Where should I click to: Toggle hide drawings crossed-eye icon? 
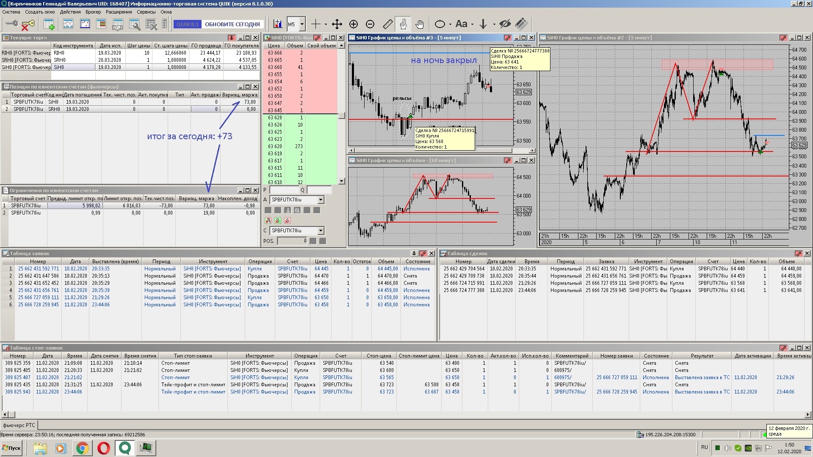[505, 24]
